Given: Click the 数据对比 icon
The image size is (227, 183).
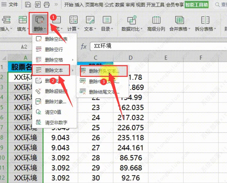Looking at the screenshot, I should [x=132, y=20].
